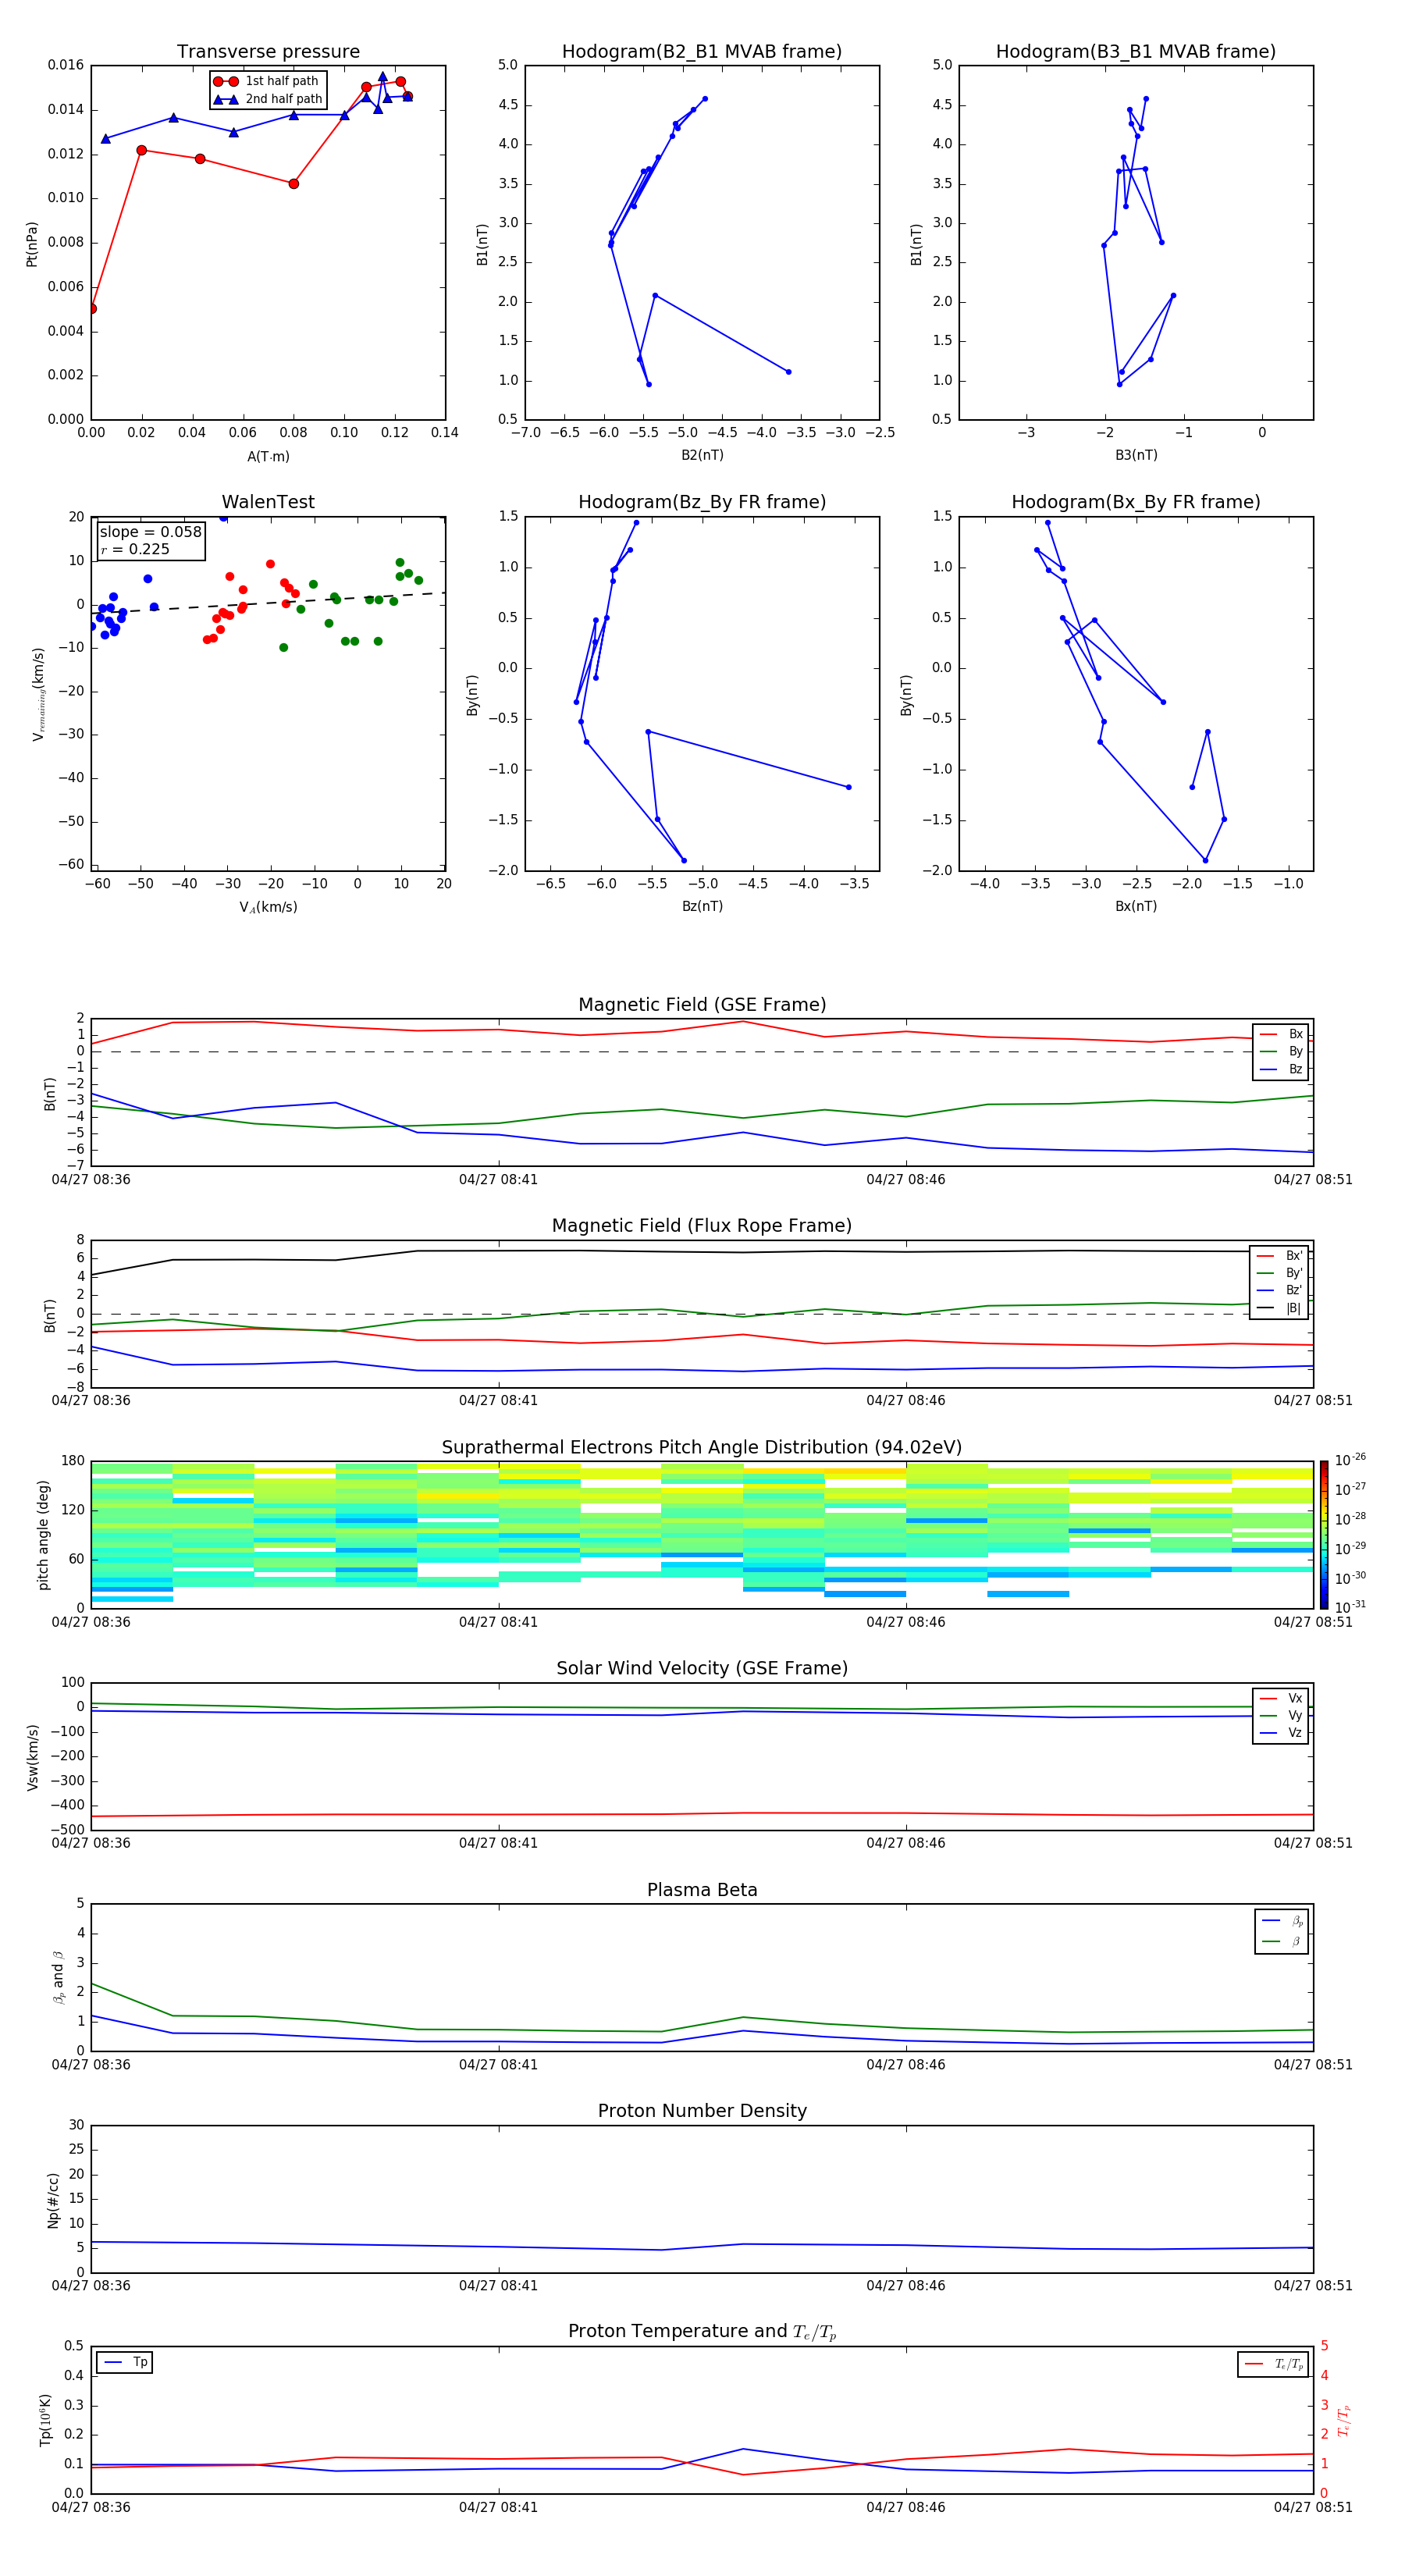Click the 'Pt(nPa)' y-axis label
Screen dimensions: 1405x2576
click(x=32, y=243)
